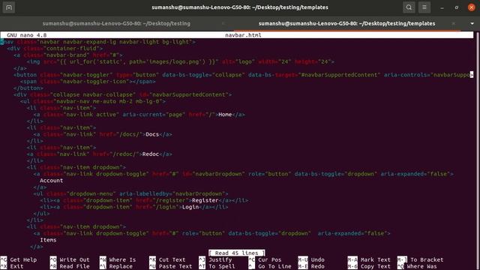480x270 pixels.
Task: Place cursor on 'Redoc' link text
Action: pos(151,154)
